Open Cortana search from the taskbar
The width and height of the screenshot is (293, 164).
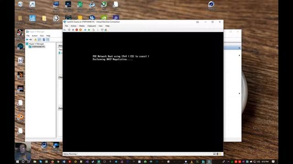23,162
